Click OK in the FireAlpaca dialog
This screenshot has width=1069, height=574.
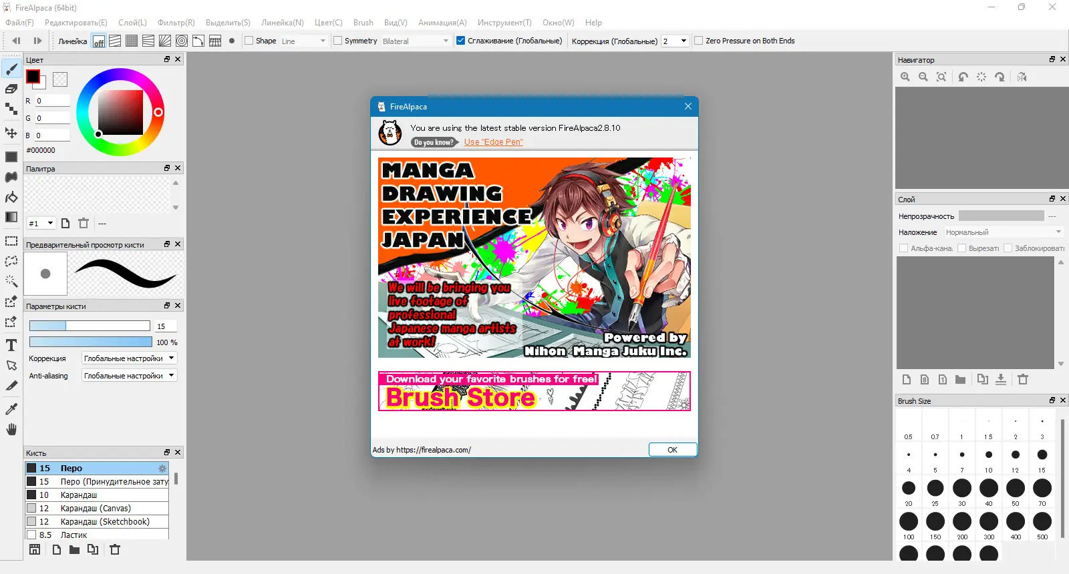pyautogui.click(x=673, y=450)
